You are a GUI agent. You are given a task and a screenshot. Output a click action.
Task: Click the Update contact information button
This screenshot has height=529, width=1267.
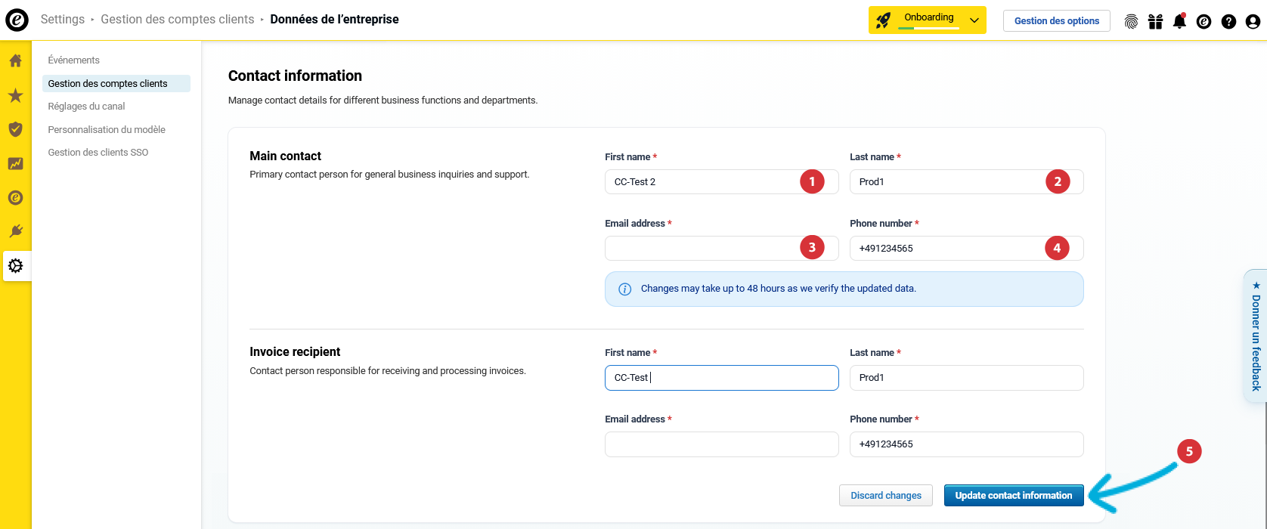(1013, 496)
